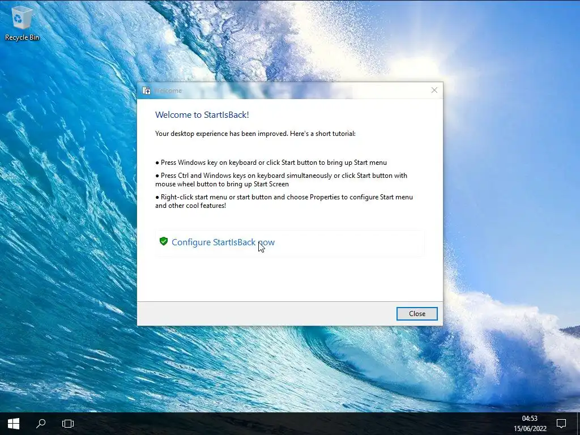Click the Show desktop strip at taskbar edge

578,424
